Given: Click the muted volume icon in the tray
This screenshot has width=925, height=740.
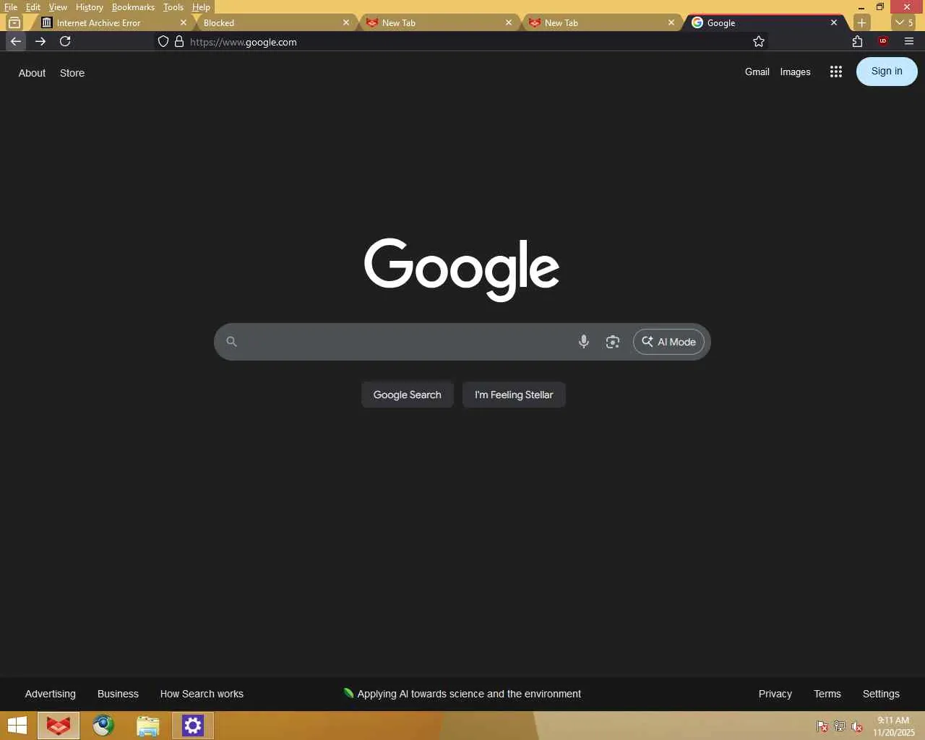Looking at the screenshot, I should pyautogui.click(x=857, y=726).
